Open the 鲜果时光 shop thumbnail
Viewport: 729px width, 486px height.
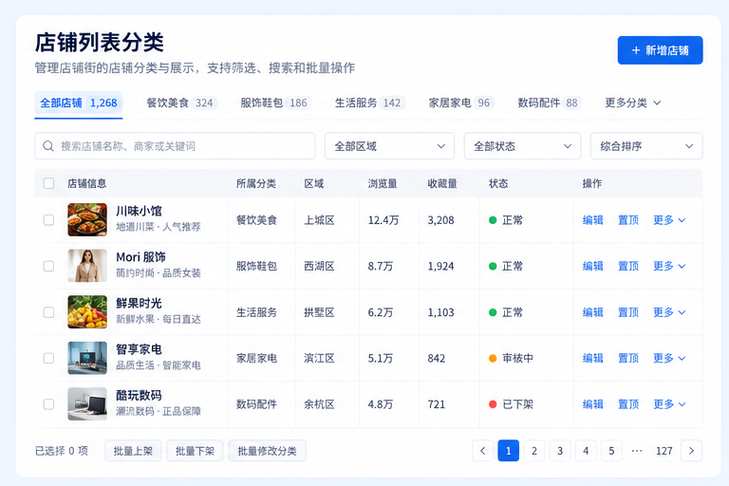[x=87, y=311]
